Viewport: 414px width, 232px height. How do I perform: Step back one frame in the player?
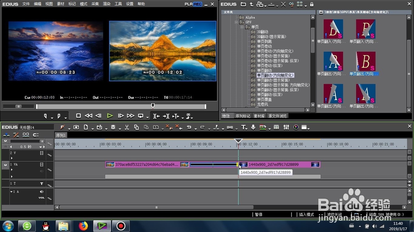[98, 116]
